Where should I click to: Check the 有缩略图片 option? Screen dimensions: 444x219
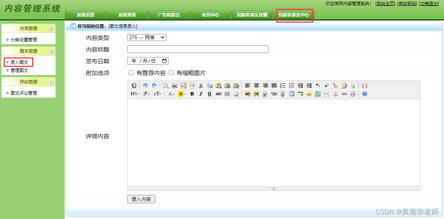pyautogui.click(x=171, y=72)
